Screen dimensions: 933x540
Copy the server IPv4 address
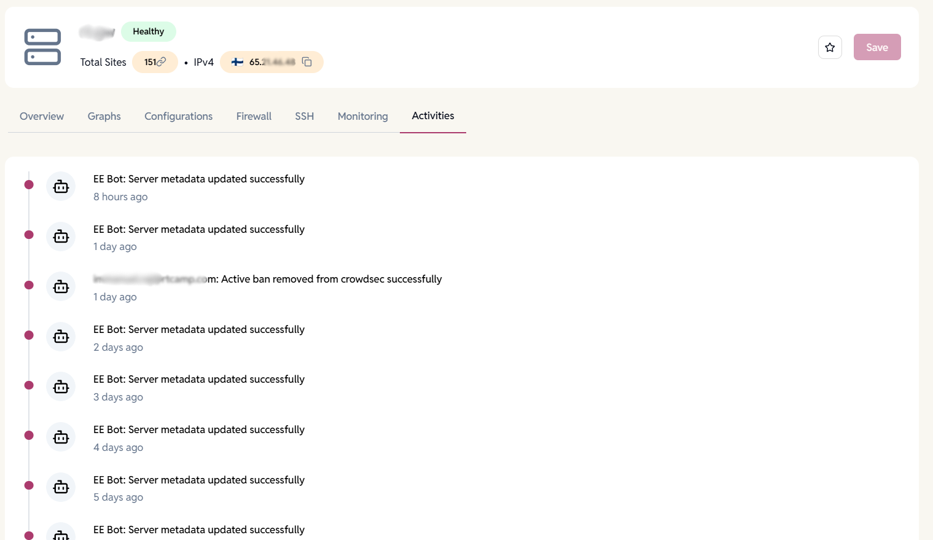(x=306, y=61)
